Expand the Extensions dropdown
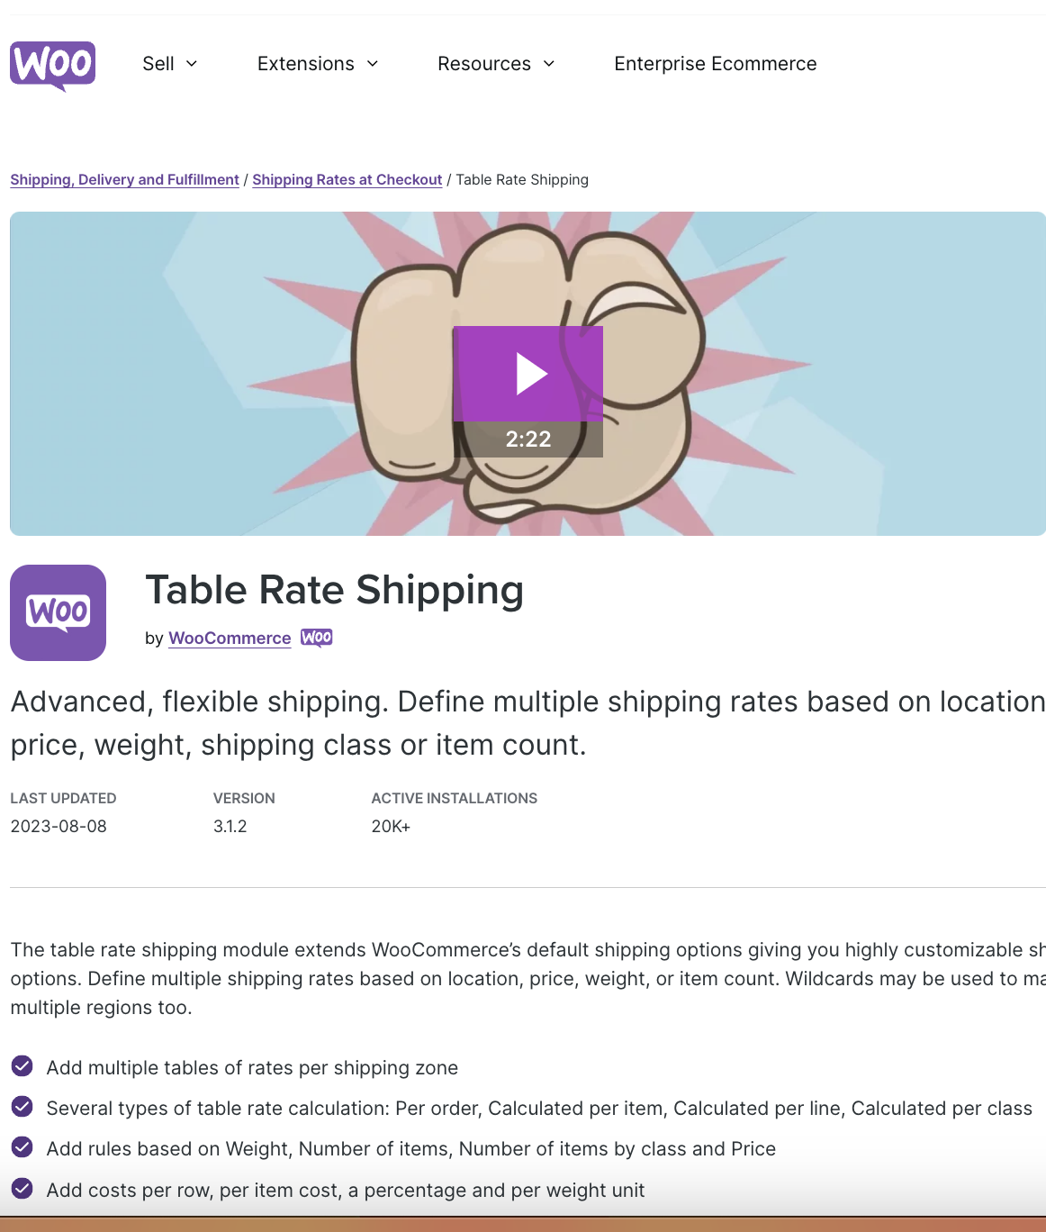This screenshot has height=1232, width=1046. (x=317, y=63)
